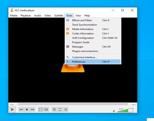This screenshot has width=154, height=121.
Task: Open the View menu
Action: [78, 16]
